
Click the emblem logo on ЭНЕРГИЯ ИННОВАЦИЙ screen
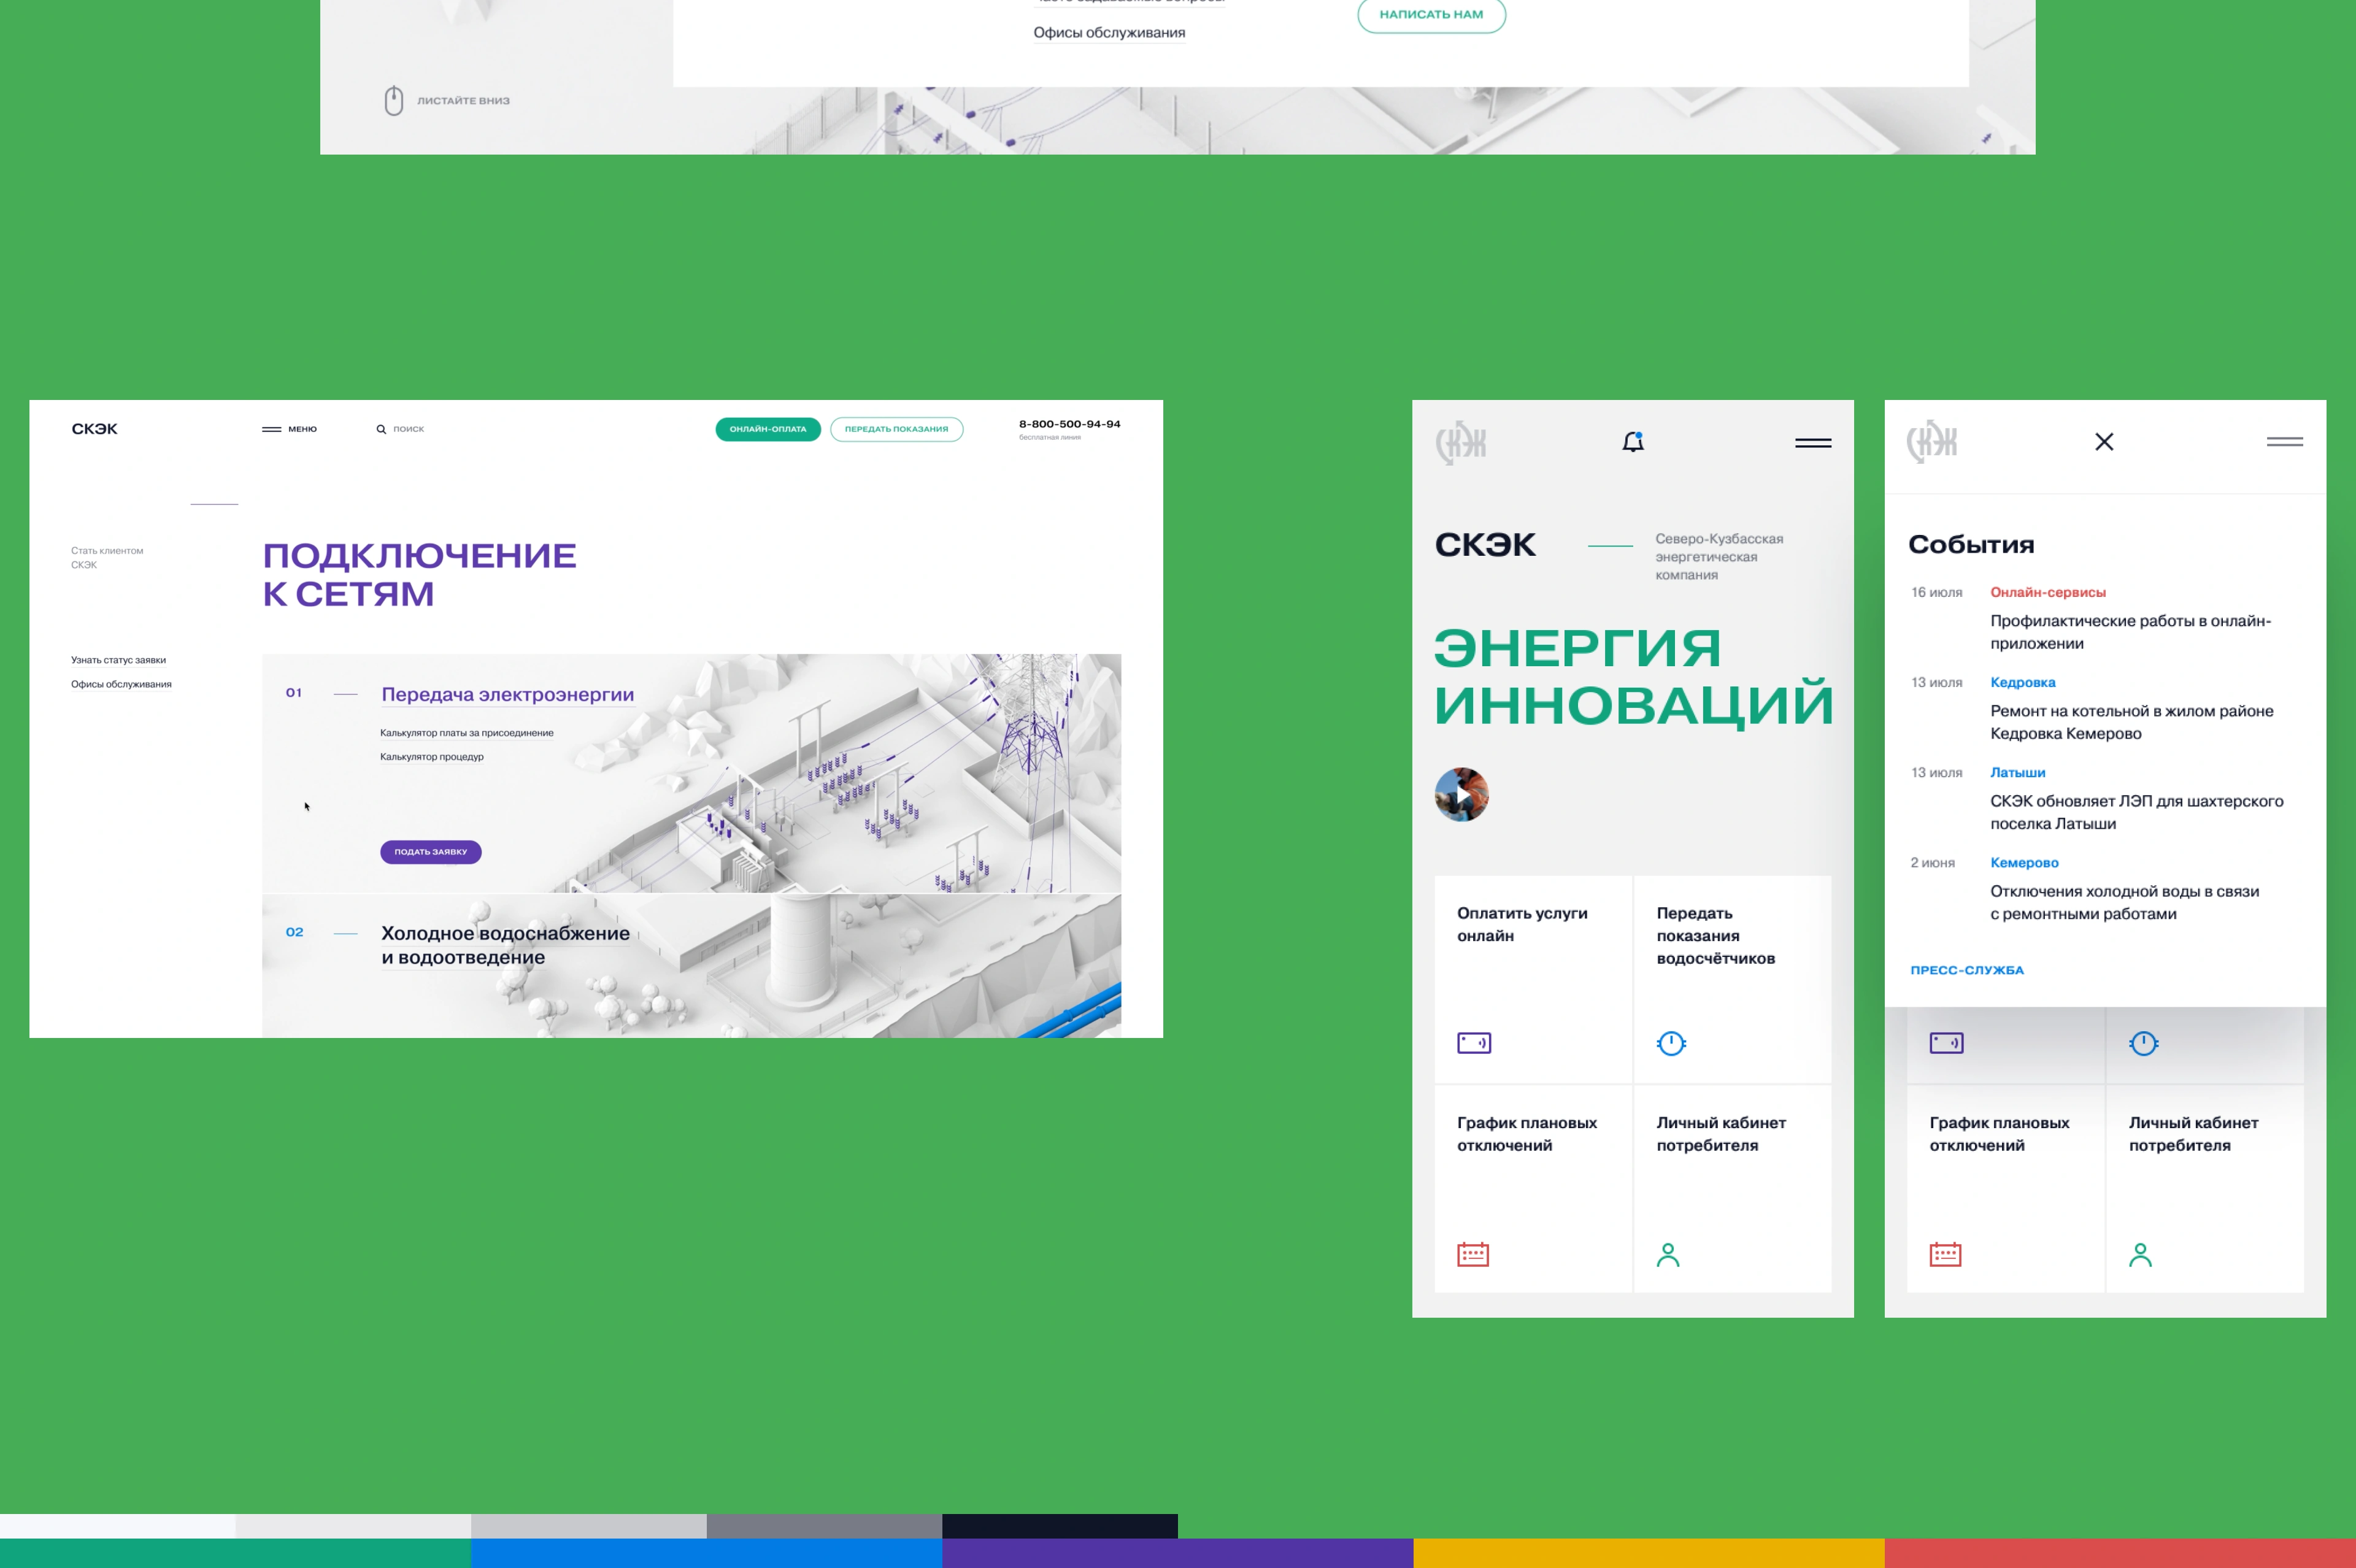coord(1461,442)
